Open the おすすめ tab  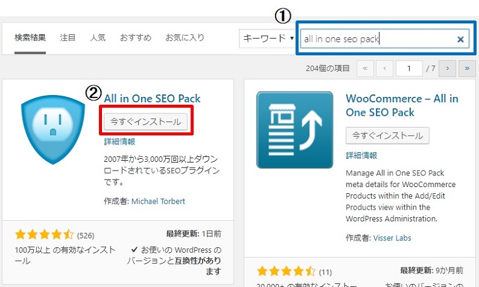point(136,38)
